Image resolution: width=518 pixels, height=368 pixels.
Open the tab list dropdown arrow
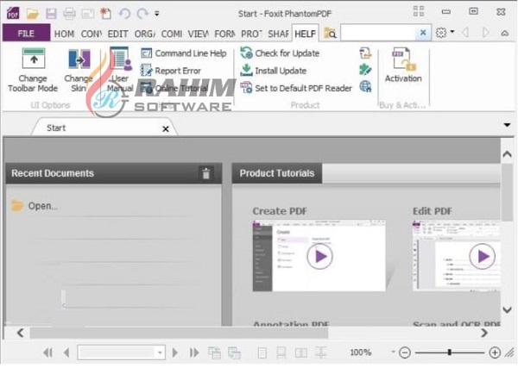click(x=507, y=126)
